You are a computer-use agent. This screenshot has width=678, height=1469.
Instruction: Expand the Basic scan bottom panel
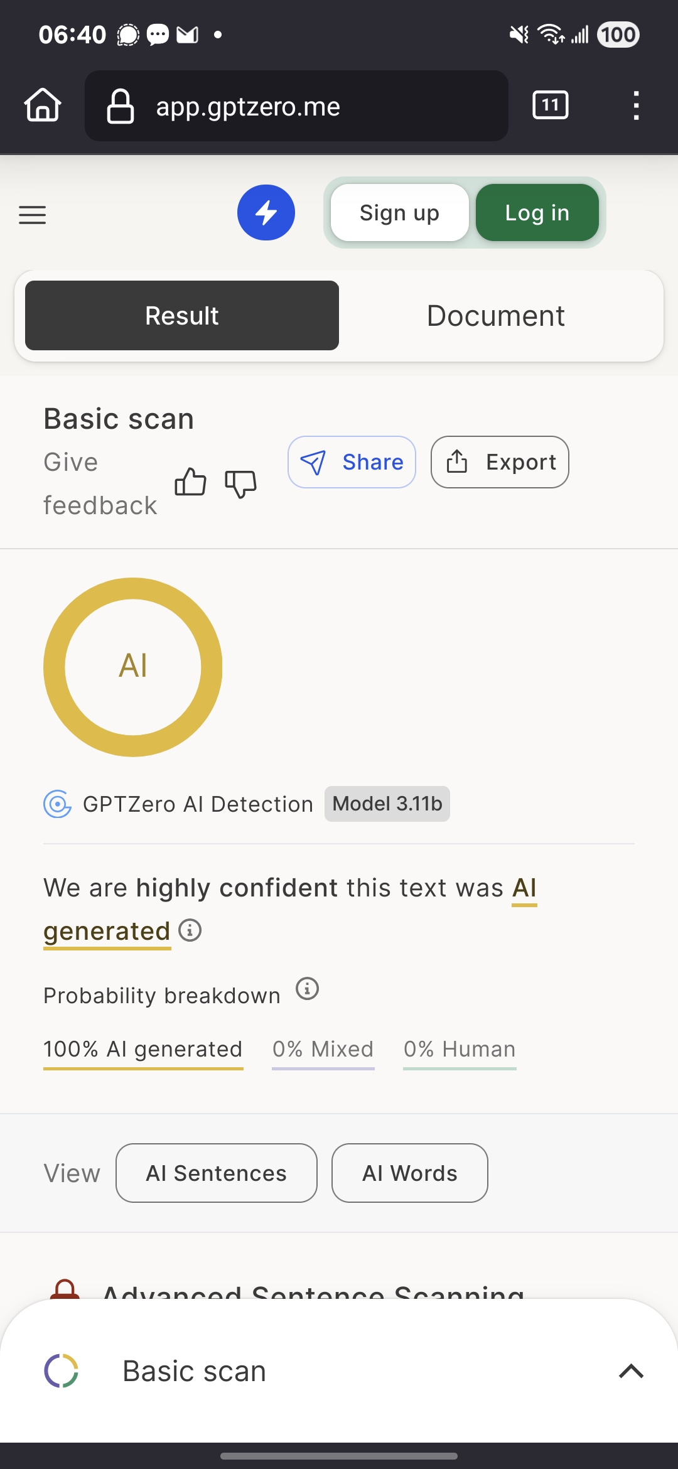pos(631,1371)
